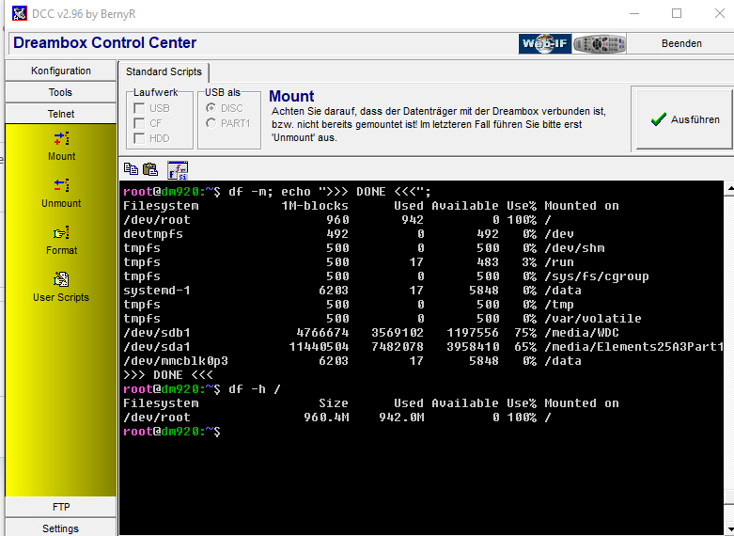The width and height of the screenshot is (734, 536).
Task: Switch to the Standard Scripts tab
Action: click(164, 71)
